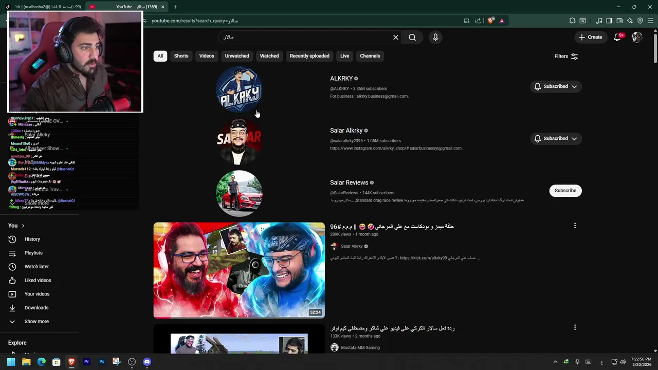Select the Channels filter chip

[370, 56]
